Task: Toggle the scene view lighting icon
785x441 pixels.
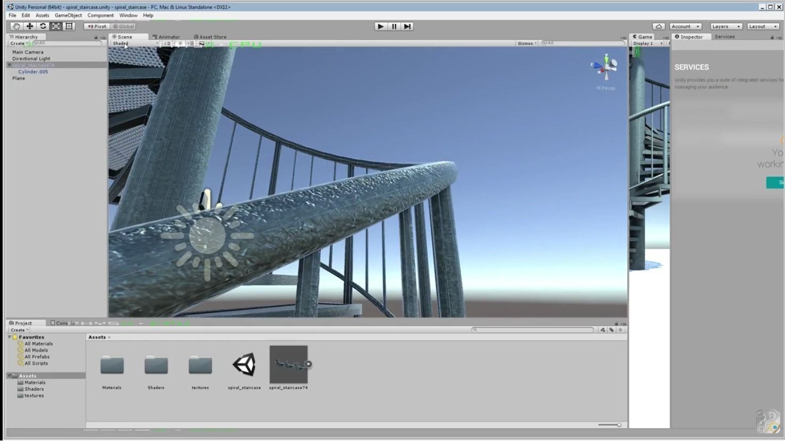Action: 181,43
